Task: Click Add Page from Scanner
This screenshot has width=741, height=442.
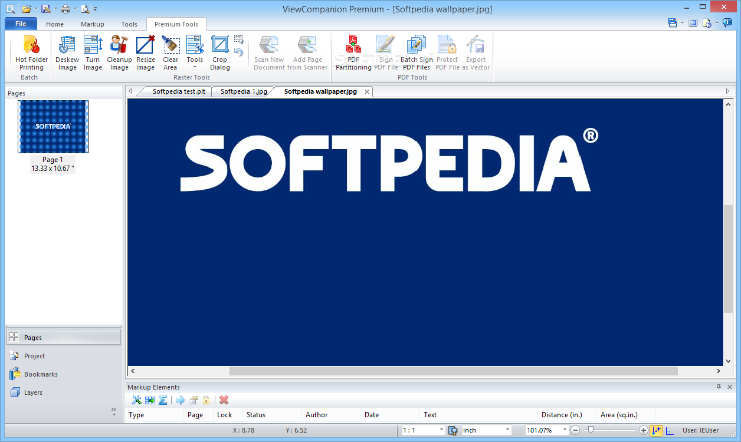Action: point(307,52)
